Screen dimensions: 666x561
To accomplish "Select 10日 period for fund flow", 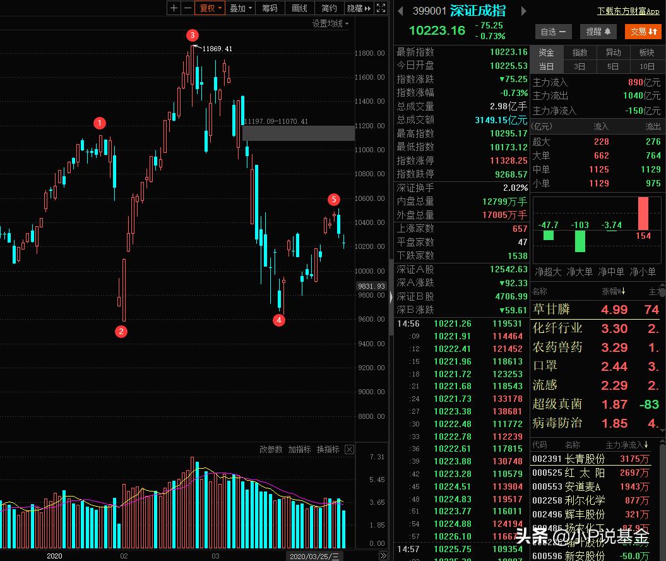I will click(647, 67).
